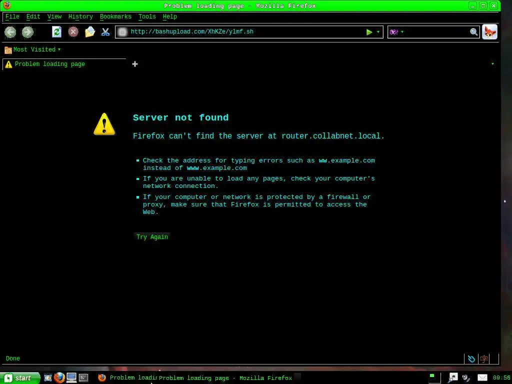
Task: Open the Help menu
Action: point(170,16)
